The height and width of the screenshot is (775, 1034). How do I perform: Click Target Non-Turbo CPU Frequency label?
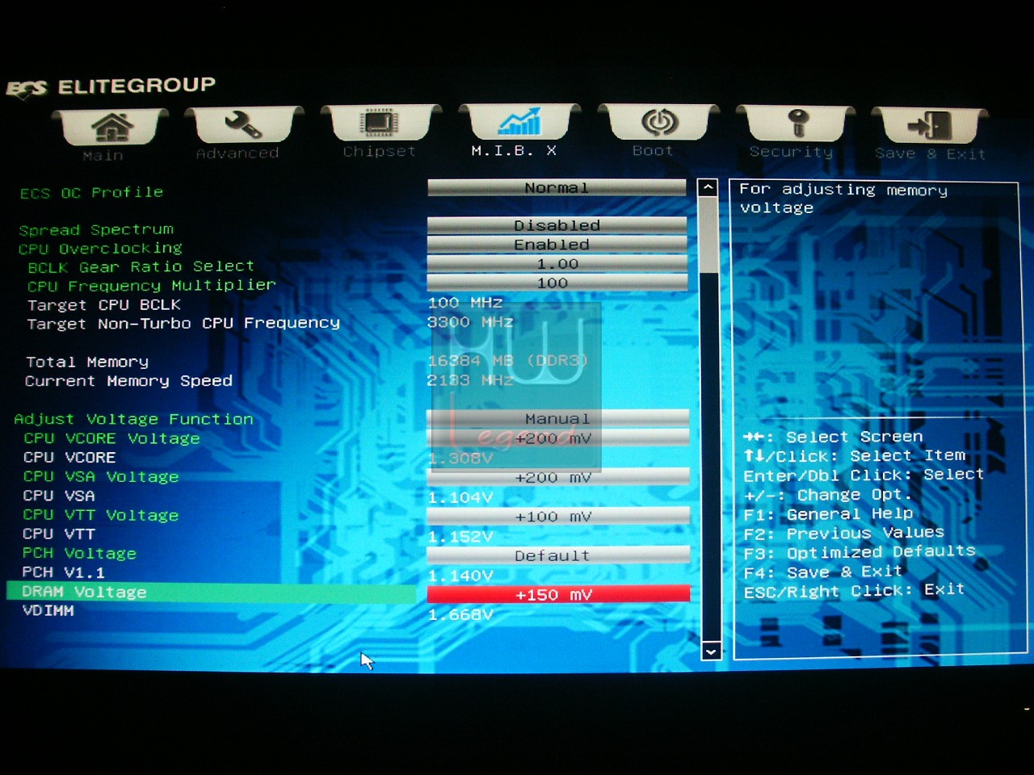[x=183, y=324]
